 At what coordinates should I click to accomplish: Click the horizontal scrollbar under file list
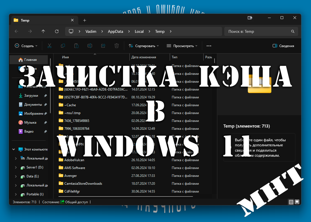[x=126, y=196]
